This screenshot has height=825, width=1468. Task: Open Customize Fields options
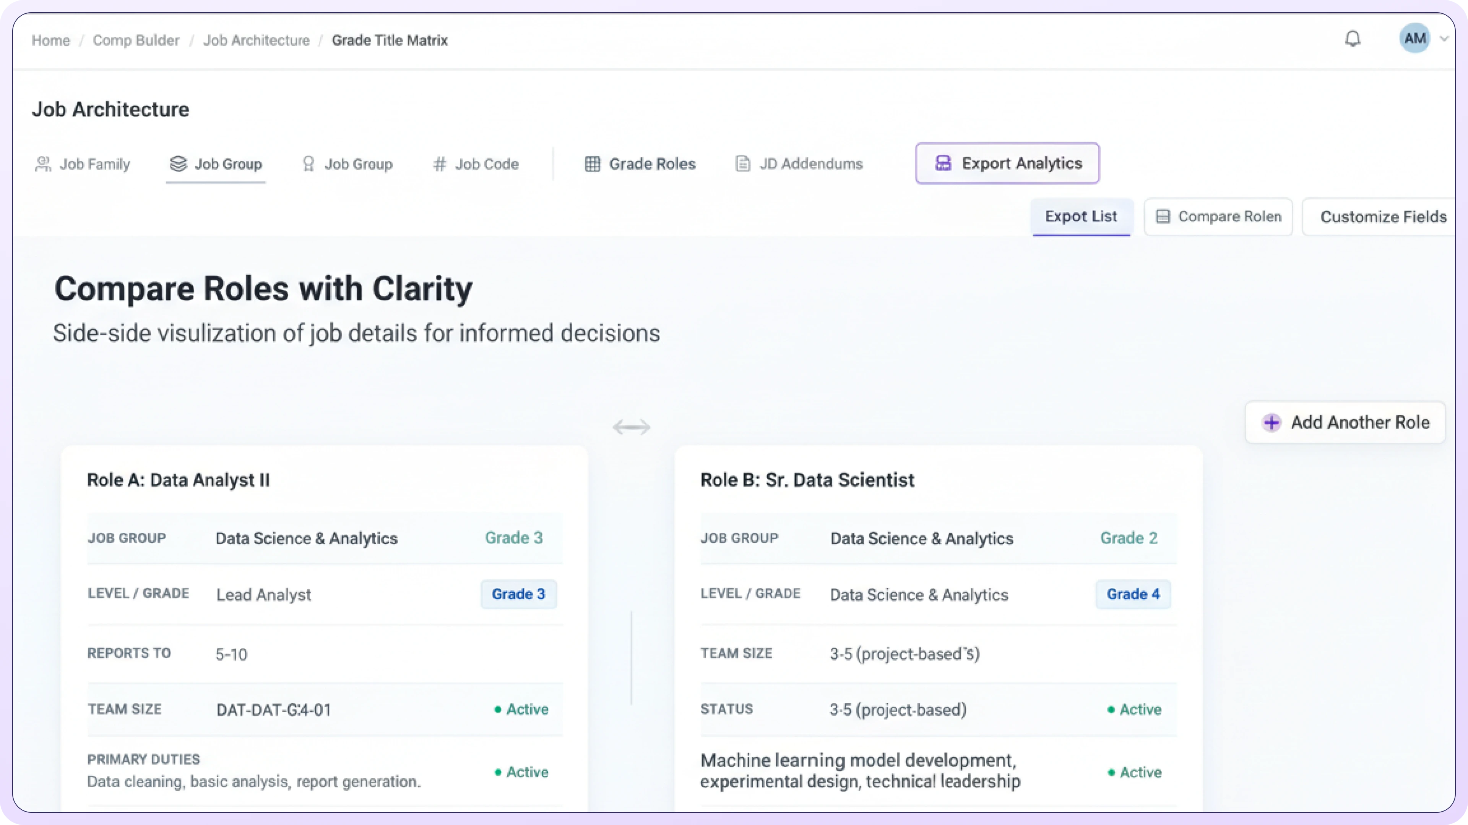(x=1383, y=217)
